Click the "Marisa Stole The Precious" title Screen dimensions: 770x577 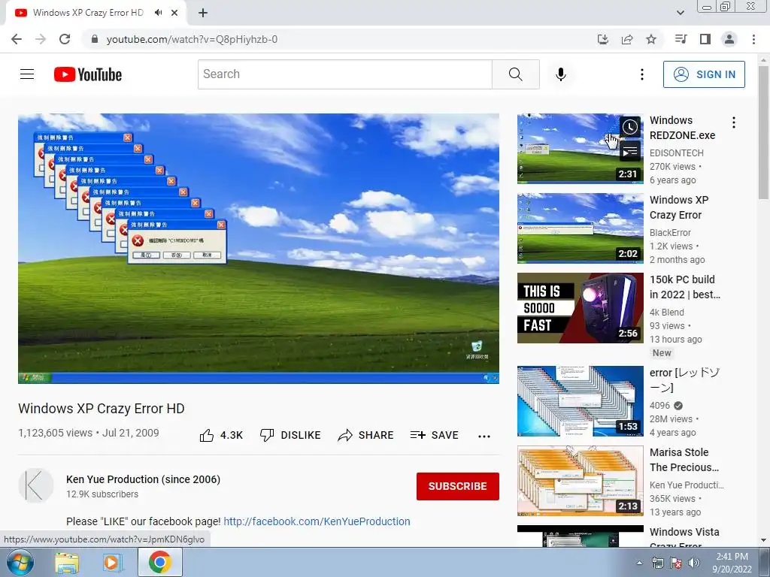tap(684, 460)
